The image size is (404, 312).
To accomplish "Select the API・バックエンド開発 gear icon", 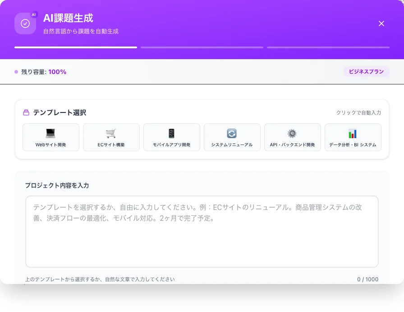I will tap(292, 133).
